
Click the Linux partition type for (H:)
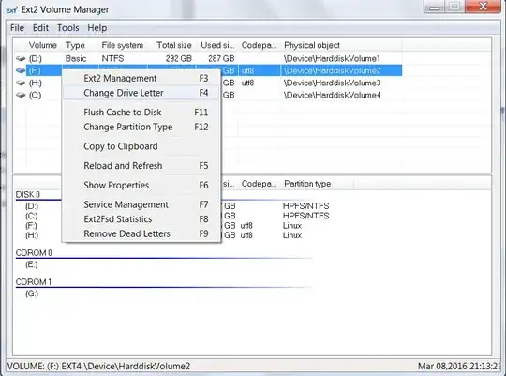292,235
